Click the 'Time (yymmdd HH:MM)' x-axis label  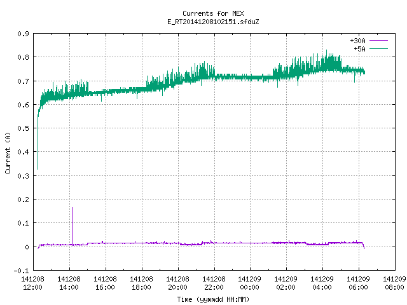click(x=213, y=299)
